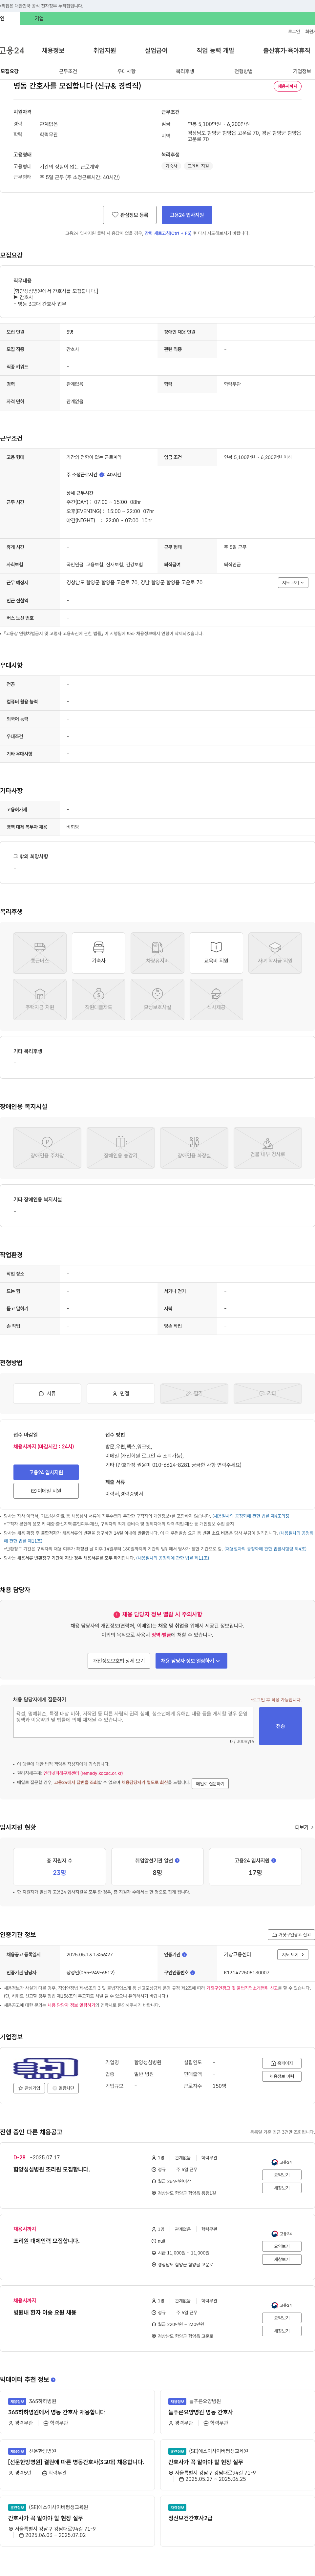Click the 고용24 logo at top left
The height and width of the screenshot is (2576, 315).
12,50
